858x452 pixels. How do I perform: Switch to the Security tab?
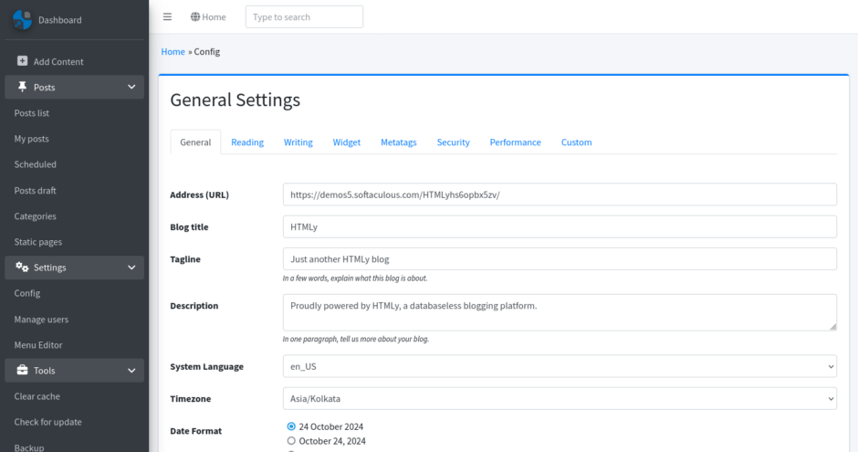coord(453,142)
